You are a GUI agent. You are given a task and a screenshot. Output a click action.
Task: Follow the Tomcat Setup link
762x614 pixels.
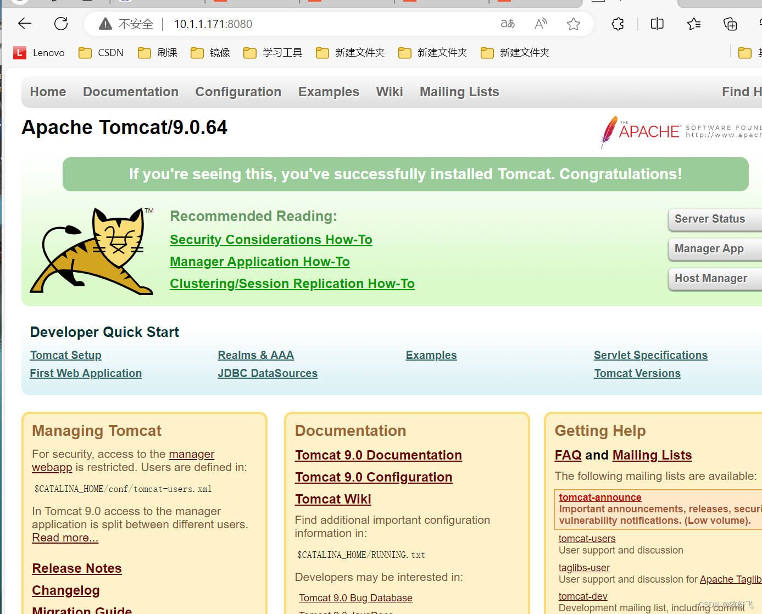(66, 355)
